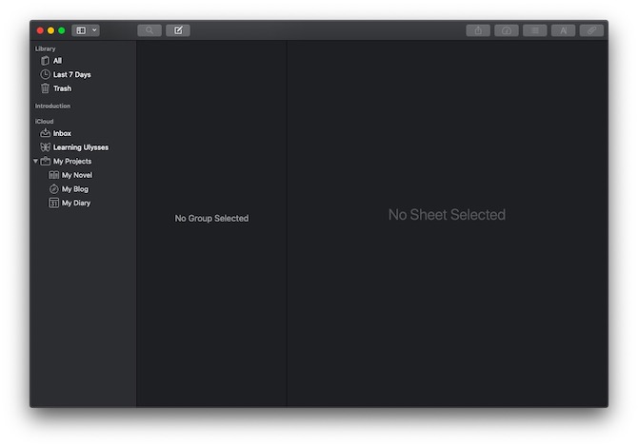The image size is (638, 447).
Task: Open the My Blog group label
Action: pos(75,189)
